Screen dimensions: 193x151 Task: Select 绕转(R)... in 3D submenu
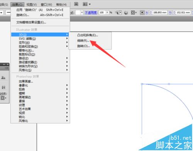90,41
